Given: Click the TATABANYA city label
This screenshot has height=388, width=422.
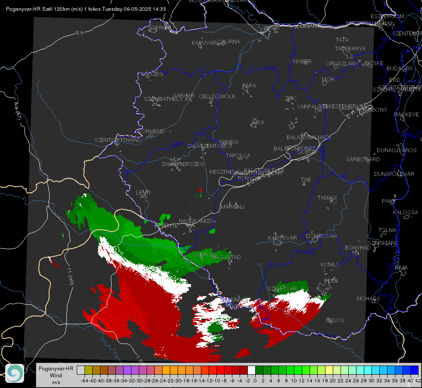Looking at the screenshot, I should click(350, 48).
